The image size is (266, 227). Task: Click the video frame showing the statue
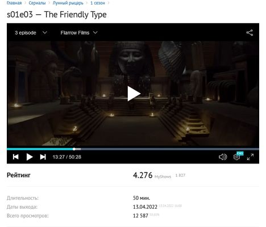(133, 94)
